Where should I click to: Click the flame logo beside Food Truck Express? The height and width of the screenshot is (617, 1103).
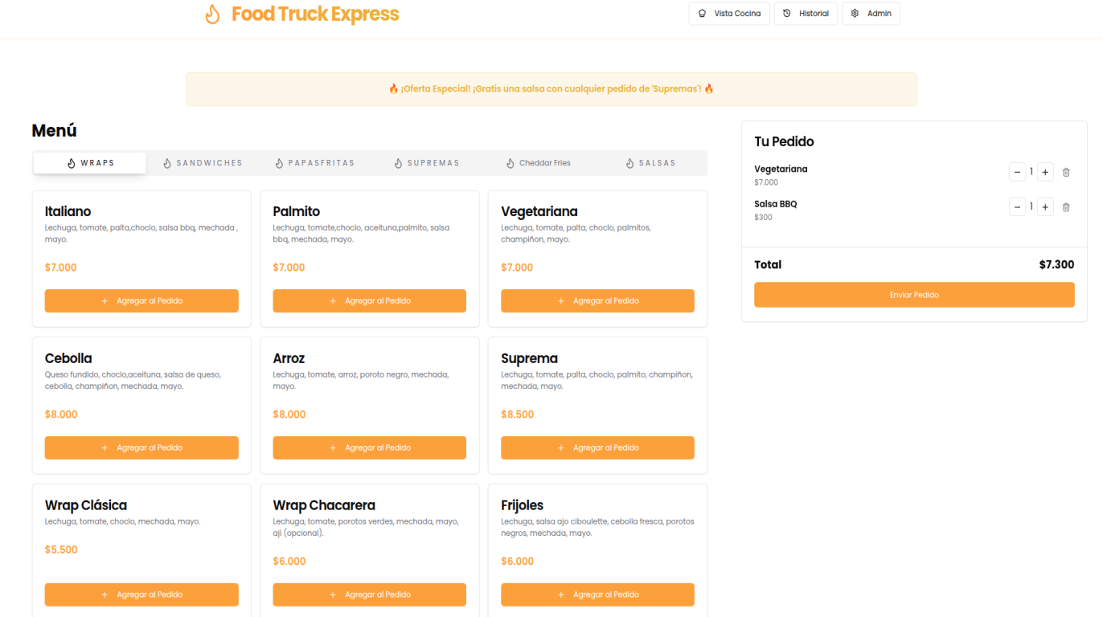[212, 14]
